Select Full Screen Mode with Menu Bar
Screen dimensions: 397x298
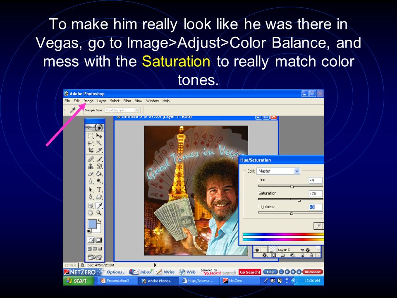tap(95, 249)
